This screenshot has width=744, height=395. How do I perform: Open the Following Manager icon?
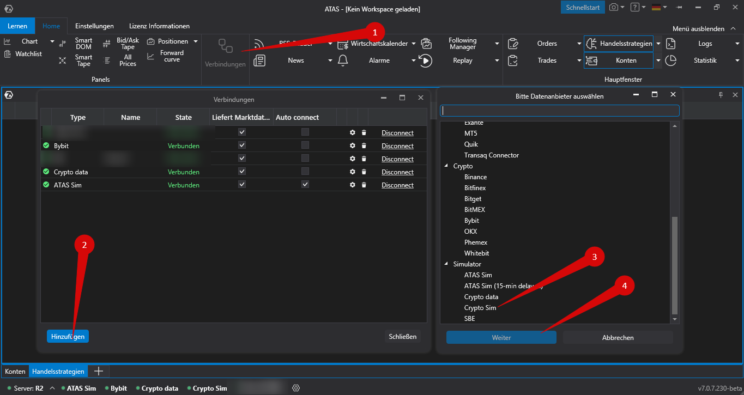(x=426, y=44)
